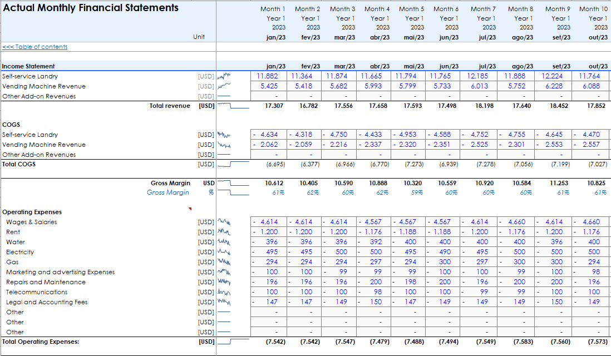The image size is (611, 356).
Task: Click the Gross Margin USD sparkline
Action: (232, 182)
